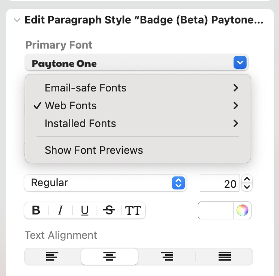Toggle underline text formatting
Screen dimensions: 279x276
(85, 210)
